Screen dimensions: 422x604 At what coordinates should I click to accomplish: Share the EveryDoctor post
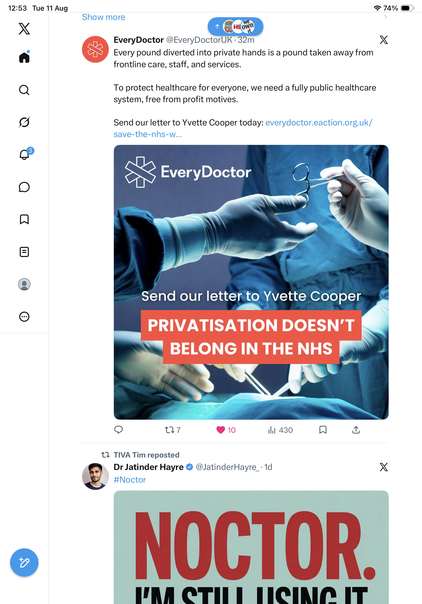[356, 430]
